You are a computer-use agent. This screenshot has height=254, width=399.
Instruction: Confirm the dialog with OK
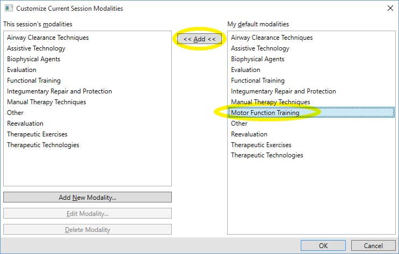pyautogui.click(x=323, y=245)
